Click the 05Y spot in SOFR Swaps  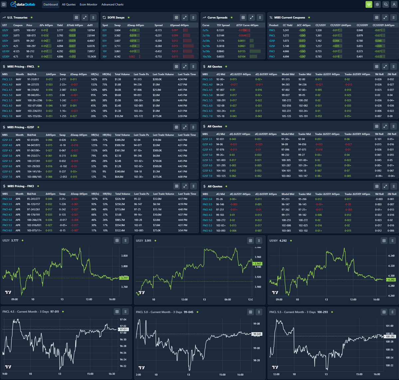point(104,41)
